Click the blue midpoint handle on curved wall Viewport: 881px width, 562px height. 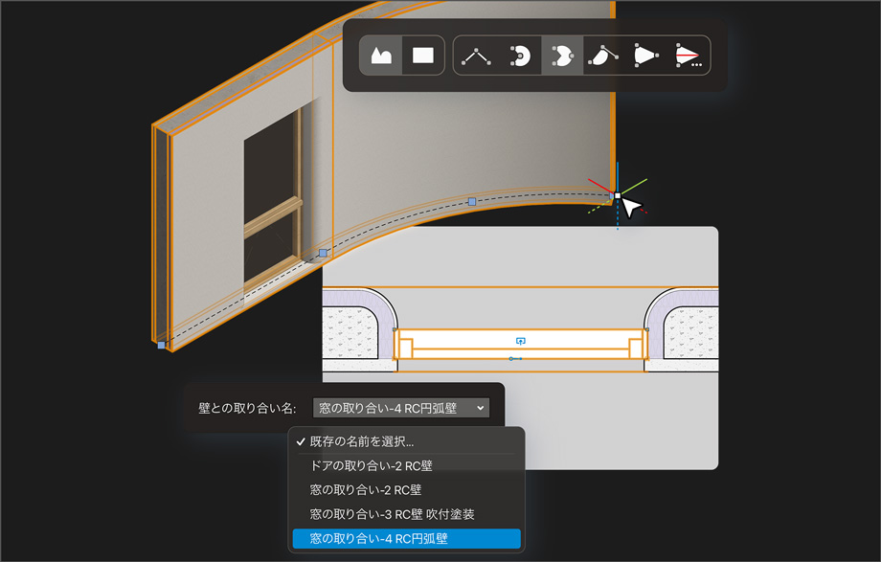coord(472,202)
